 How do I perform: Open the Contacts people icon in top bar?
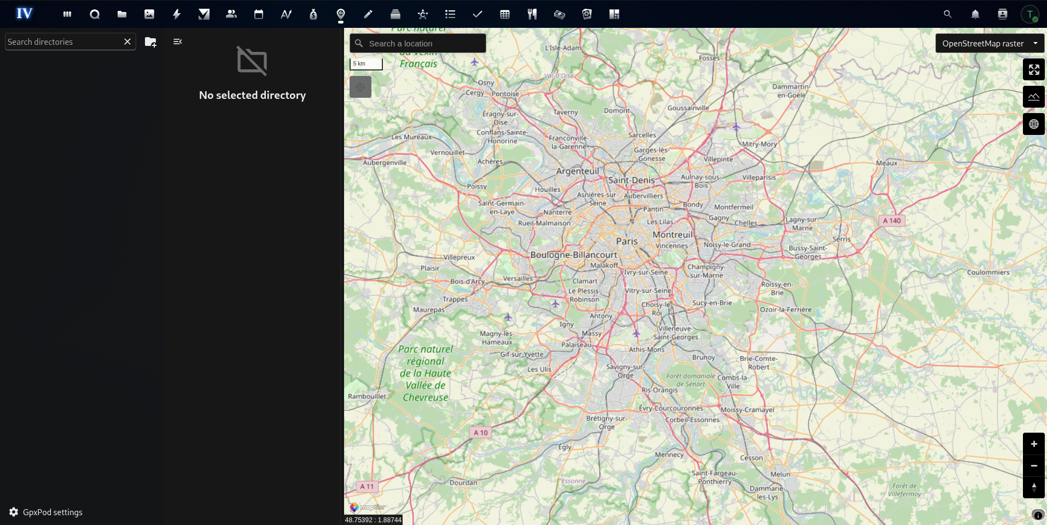(231, 14)
